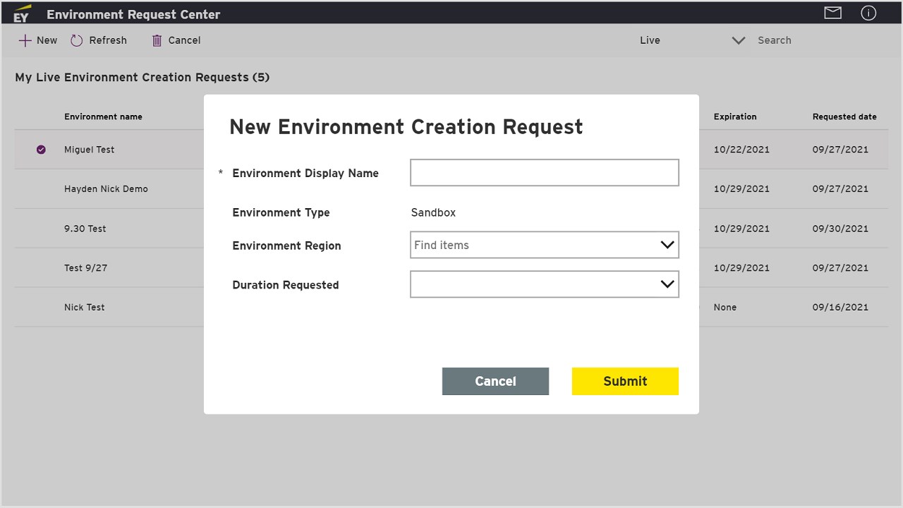This screenshot has width=903, height=508.
Task: Sort by Expiration column header
Action: [x=734, y=116]
